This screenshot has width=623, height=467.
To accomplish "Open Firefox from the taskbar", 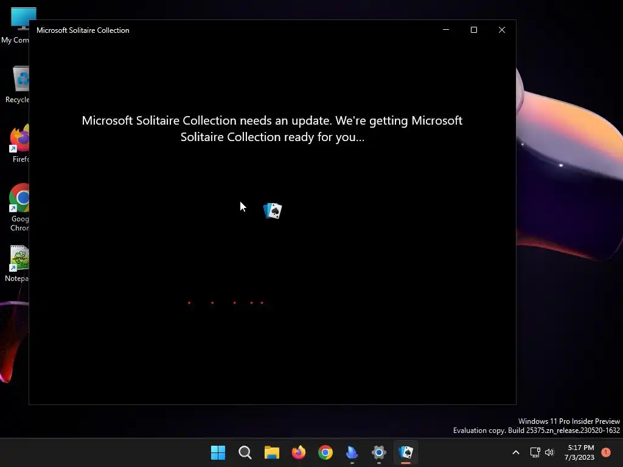I will pos(298,452).
